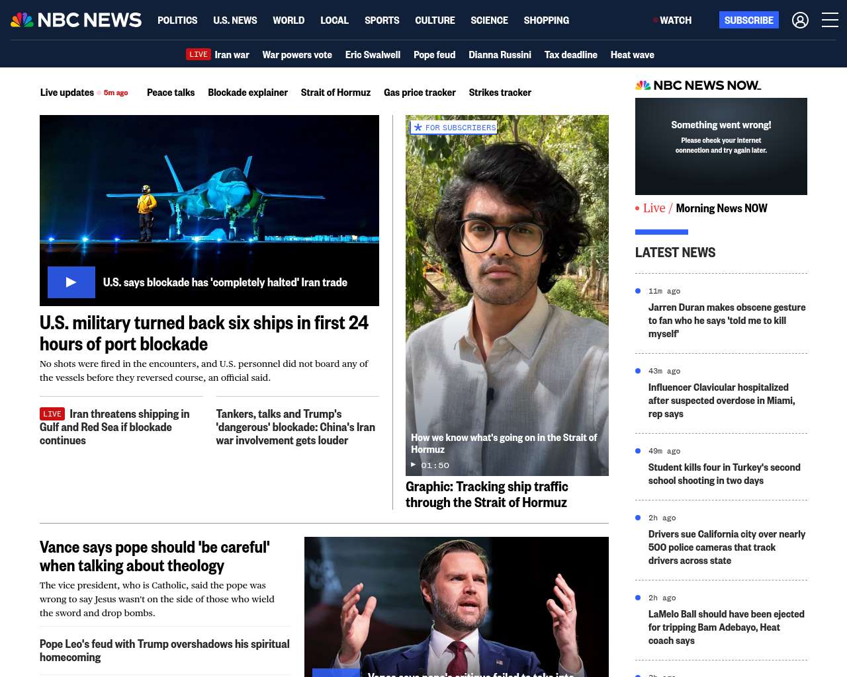
Task: Click the LATEST NEWS heading
Action: click(x=675, y=253)
